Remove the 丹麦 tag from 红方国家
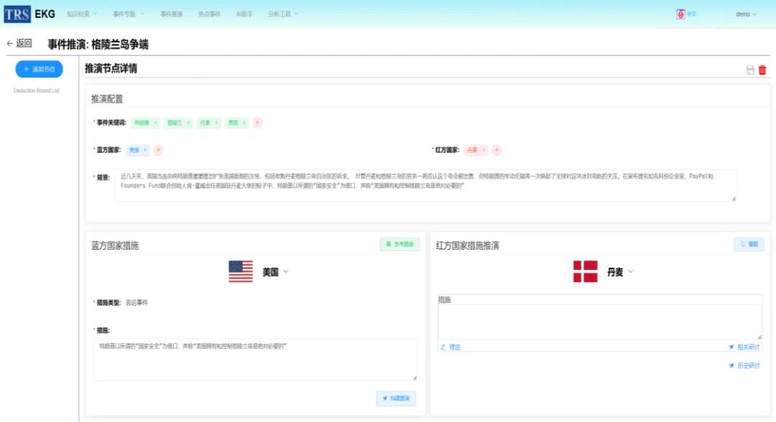The width and height of the screenshot is (776, 422). coord(484,150)
